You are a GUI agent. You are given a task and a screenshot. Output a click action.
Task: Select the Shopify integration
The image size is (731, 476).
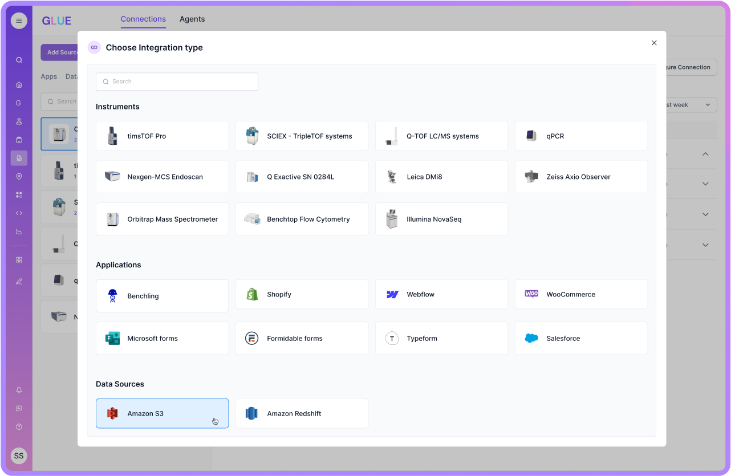coord(302,294)
